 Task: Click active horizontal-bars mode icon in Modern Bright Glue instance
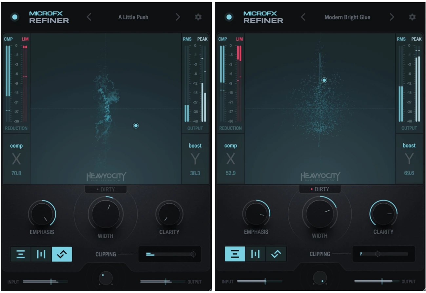point(235,254)
